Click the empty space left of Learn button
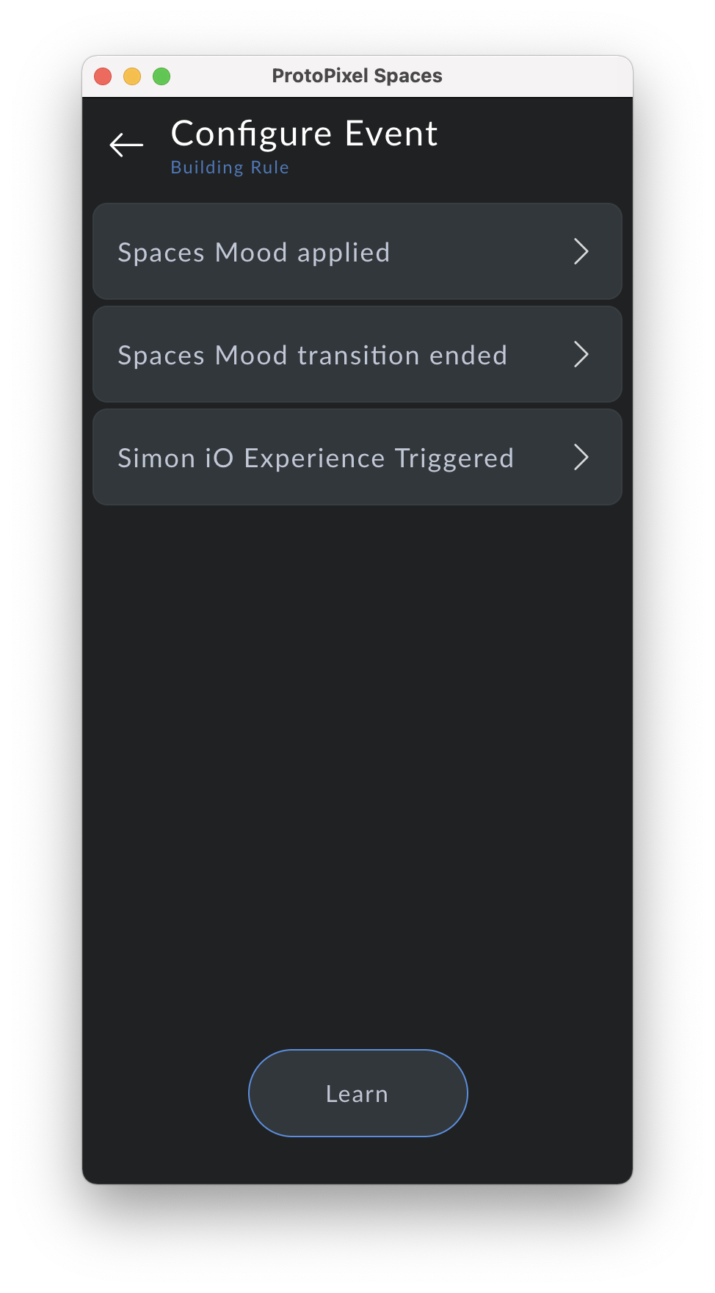The width and height of the screenshot is (715, 1293). (165, 1093)
